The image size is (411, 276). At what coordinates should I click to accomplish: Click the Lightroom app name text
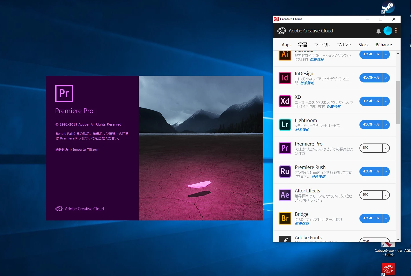[306, 120]
